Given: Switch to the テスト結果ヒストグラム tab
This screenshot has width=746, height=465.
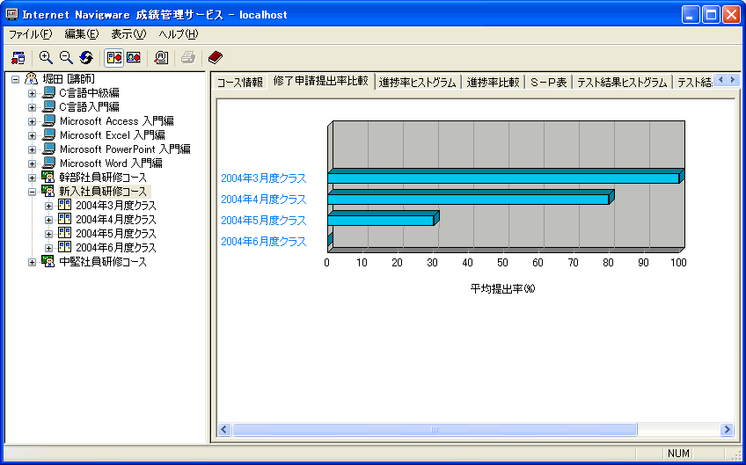Looking at the screenshot, I should (x=622, y=82).
